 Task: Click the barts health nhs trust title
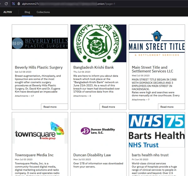pos(150,155)
